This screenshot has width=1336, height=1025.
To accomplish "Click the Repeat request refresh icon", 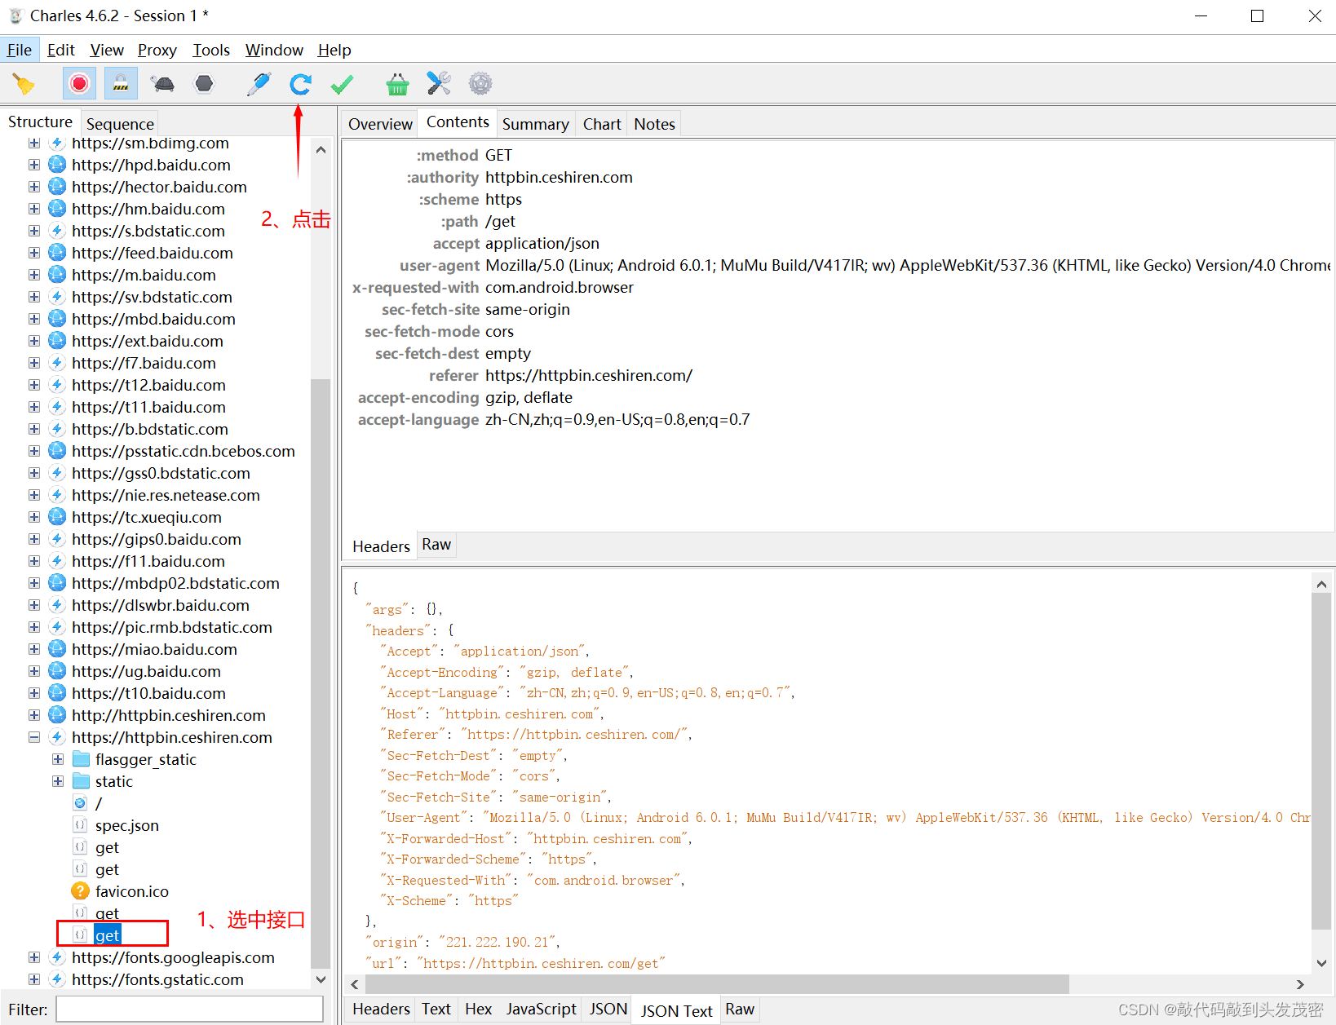I will click(300, 83).
